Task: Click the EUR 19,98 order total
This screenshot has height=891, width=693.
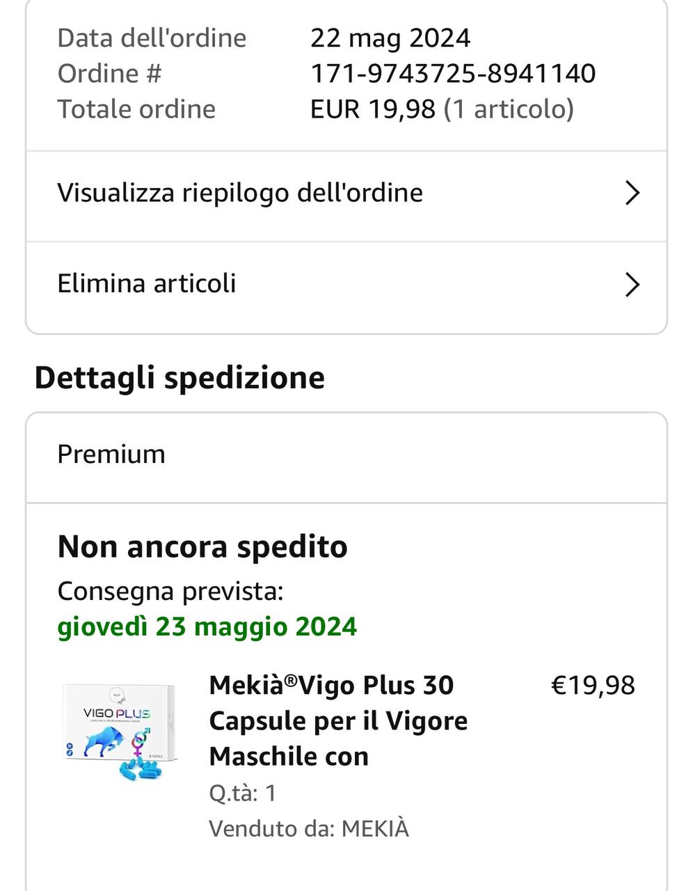Action: click(x=373, y=109)
